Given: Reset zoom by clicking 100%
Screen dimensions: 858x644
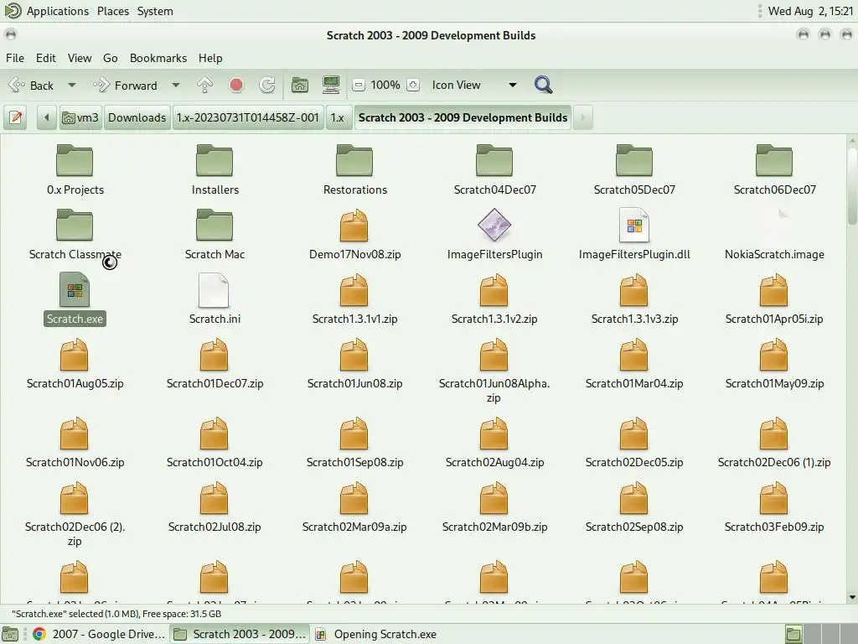Looking at the screenshot, I should (x=385, y=85).
